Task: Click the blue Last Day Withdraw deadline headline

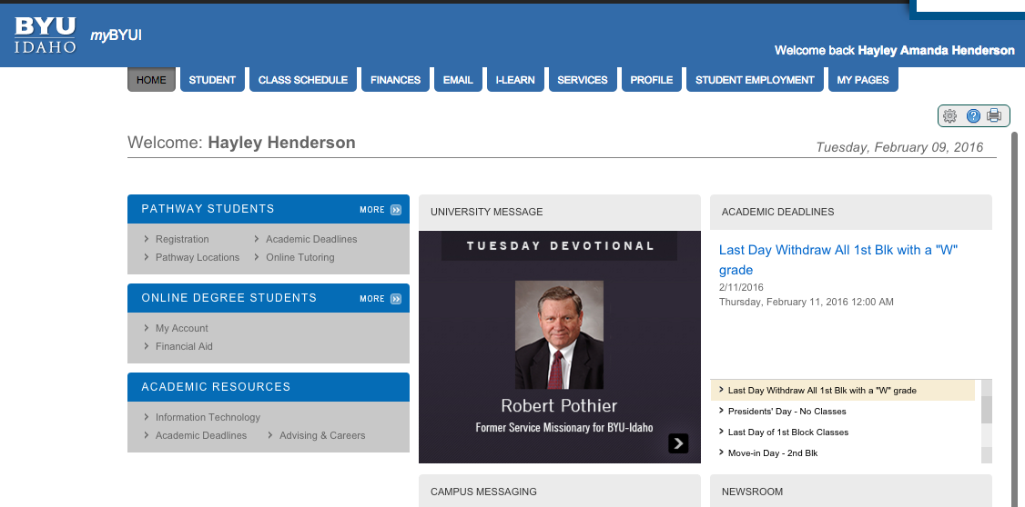Action: pos(838,260)
